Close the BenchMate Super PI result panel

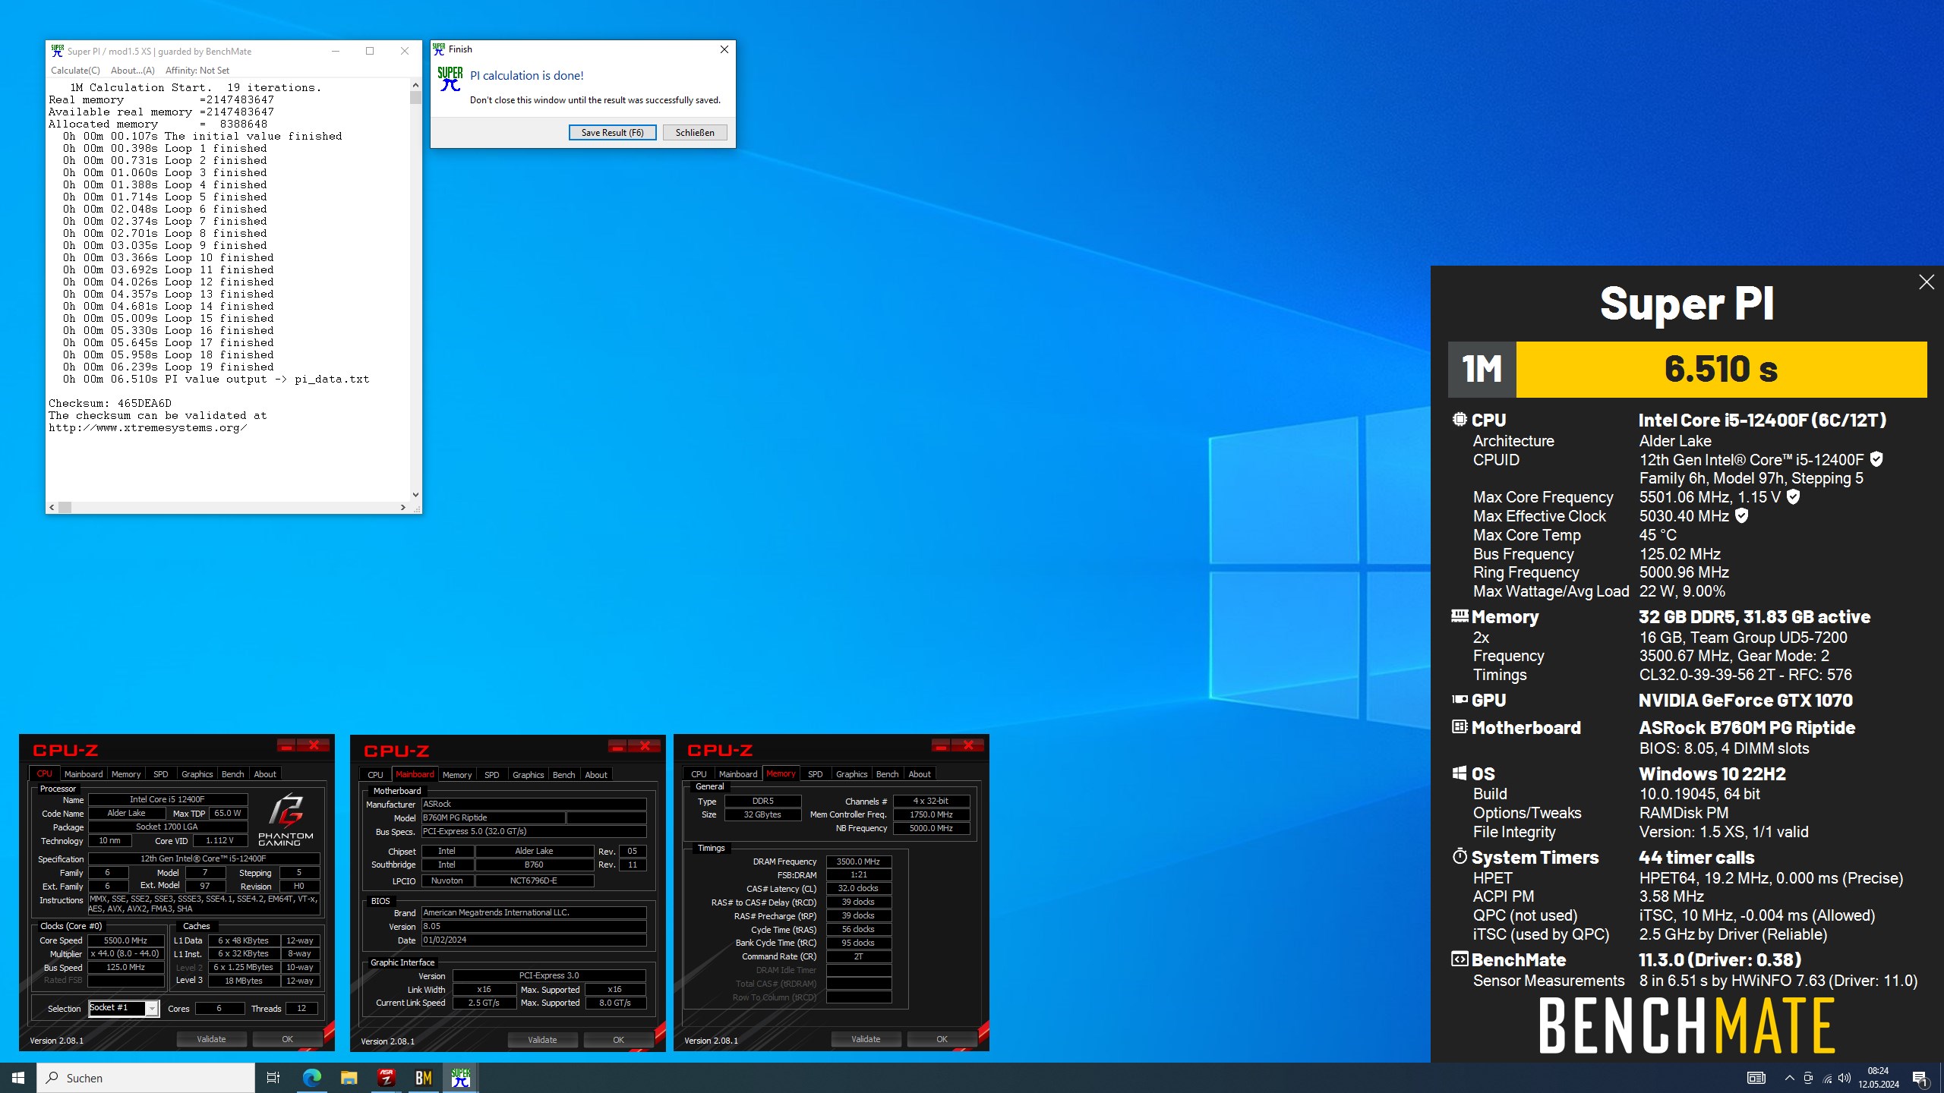(1927, 282)
